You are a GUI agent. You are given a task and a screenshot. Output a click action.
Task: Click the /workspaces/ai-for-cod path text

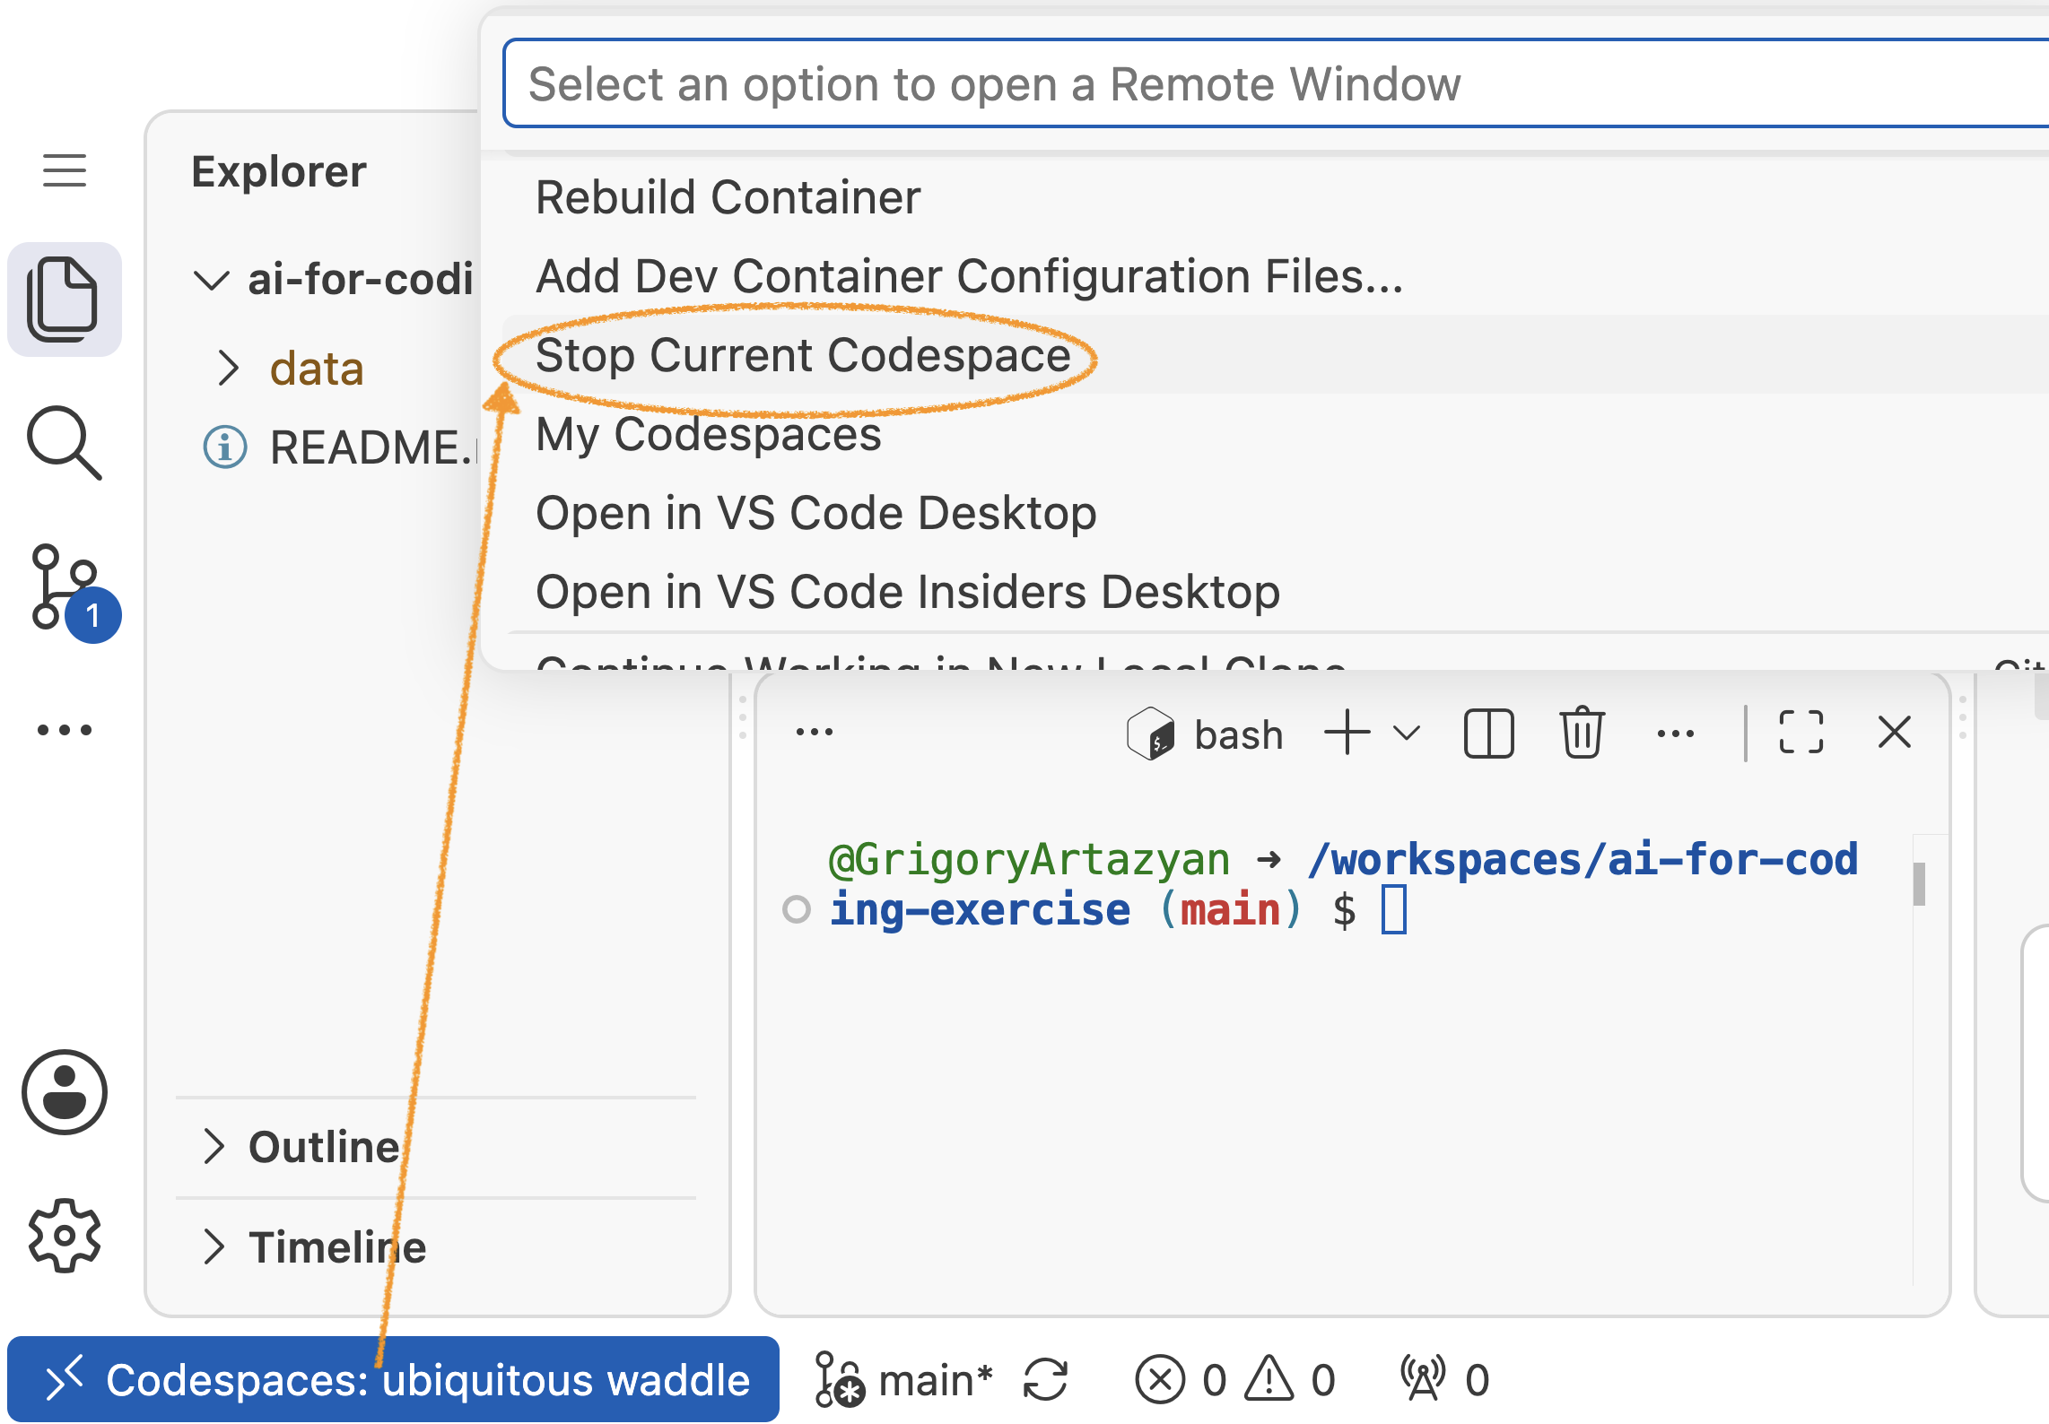[x=1583, y=859]
